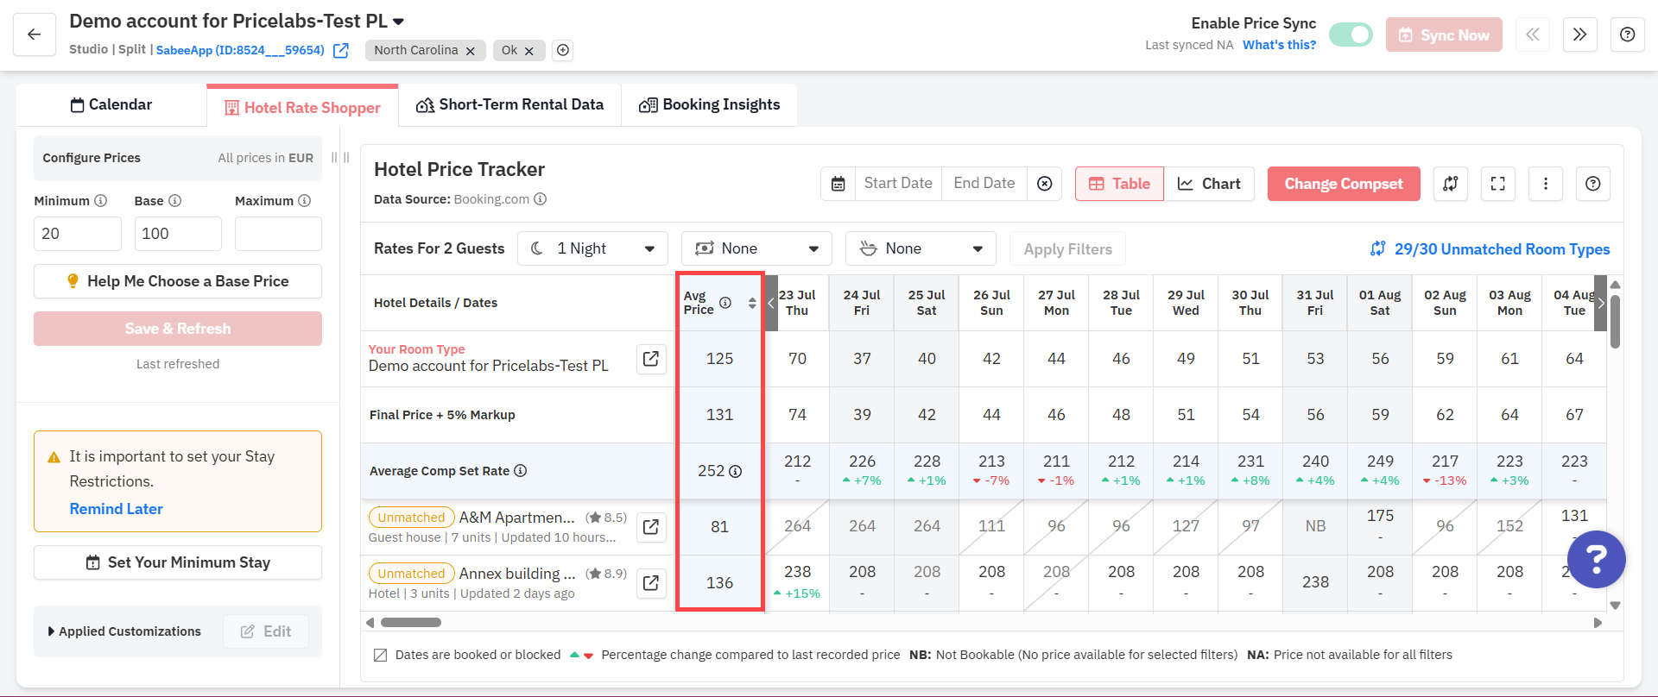
Task: Click the Edit customizations button
Action: pyautogui.click(x=266, y=631)
